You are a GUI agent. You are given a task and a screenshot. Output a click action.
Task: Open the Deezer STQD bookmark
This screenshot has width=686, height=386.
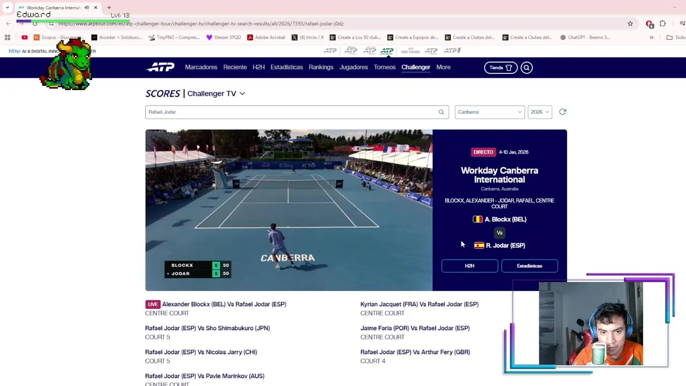(x=223, y=38)
